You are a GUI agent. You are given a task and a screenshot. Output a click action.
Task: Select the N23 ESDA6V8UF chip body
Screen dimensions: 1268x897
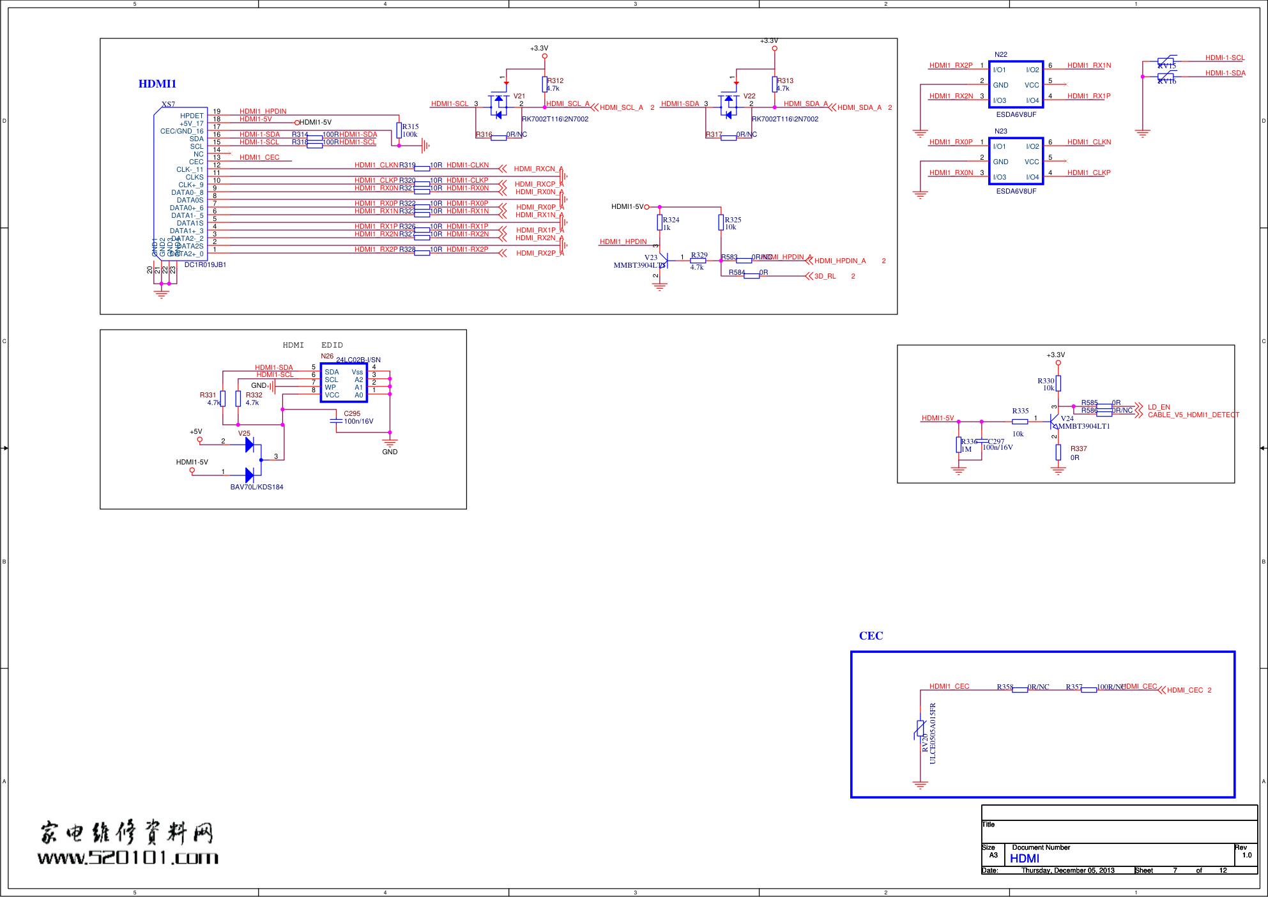pos(1016,162)
